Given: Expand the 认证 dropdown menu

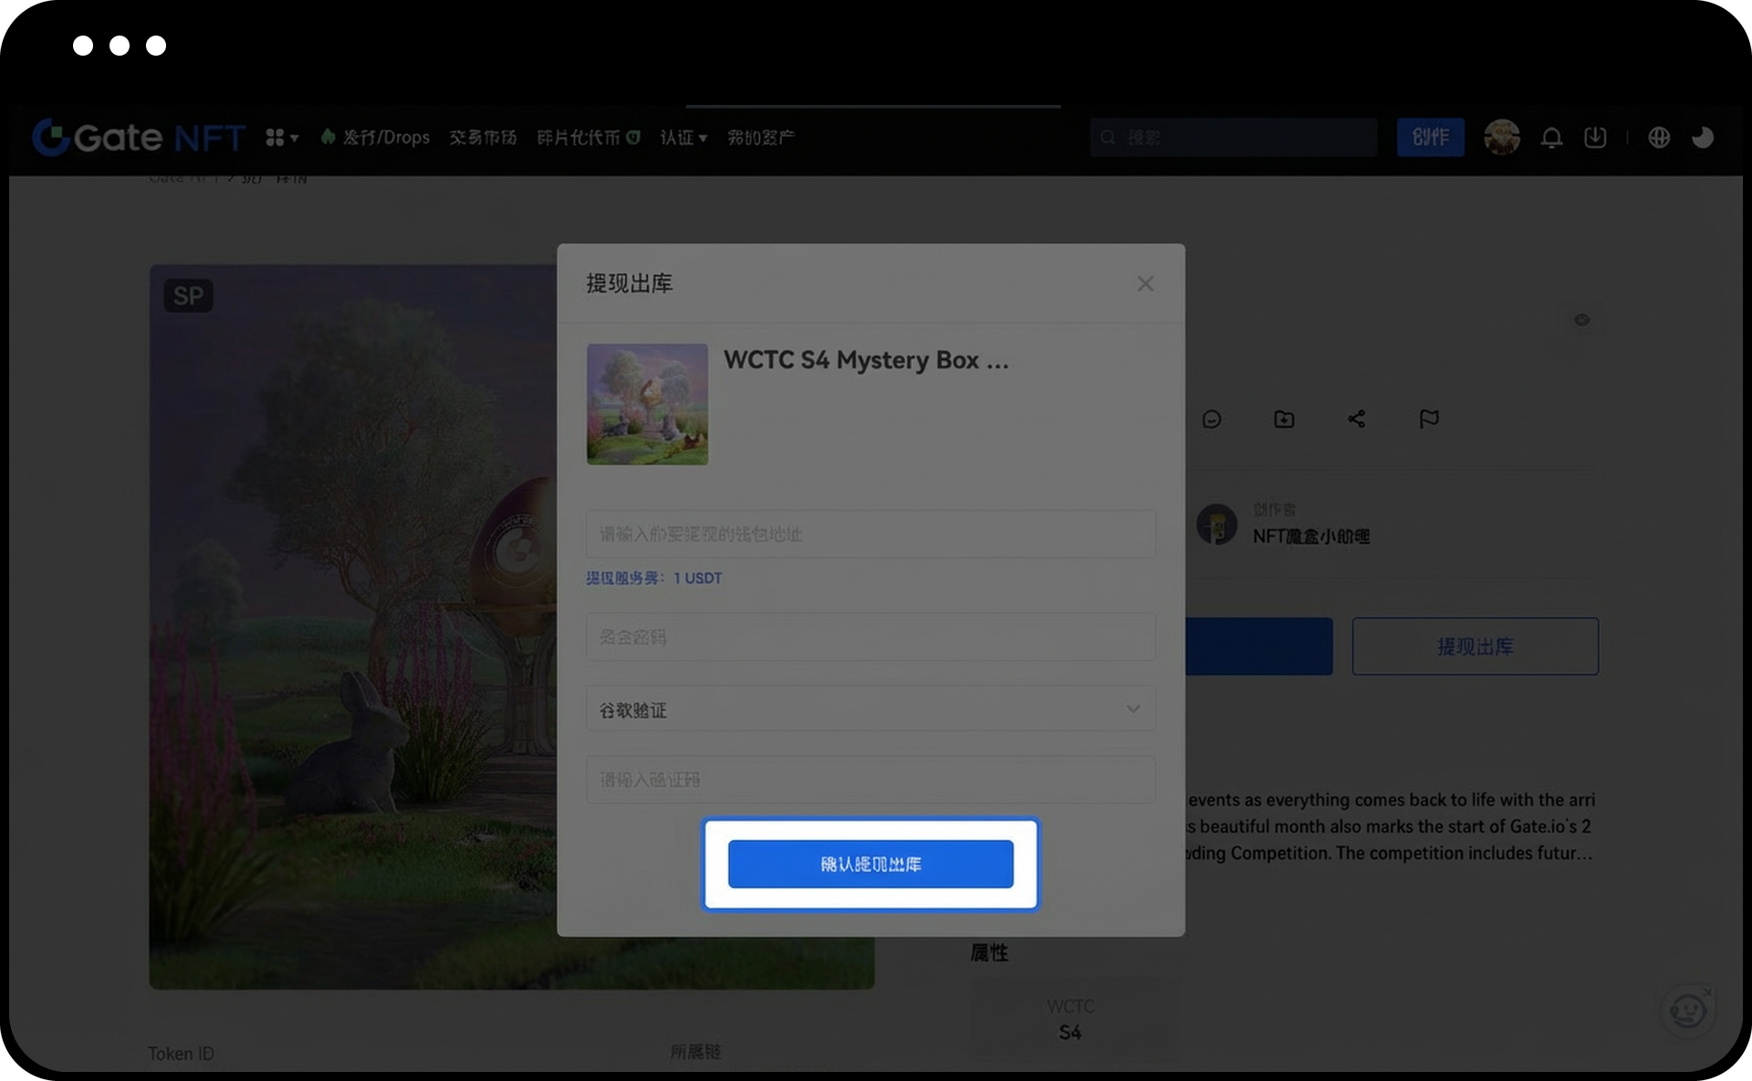Looking at the screenshot, I should click(x=683, y=138).
